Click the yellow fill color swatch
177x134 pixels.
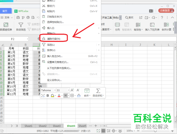tap(52, 95)
